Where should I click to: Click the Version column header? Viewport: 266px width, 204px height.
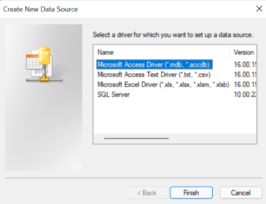tap(243, 53)
